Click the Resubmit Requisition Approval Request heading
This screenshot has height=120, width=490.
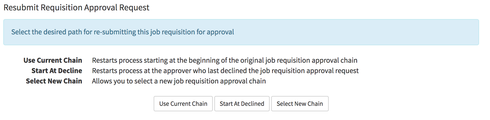point(76,8)
